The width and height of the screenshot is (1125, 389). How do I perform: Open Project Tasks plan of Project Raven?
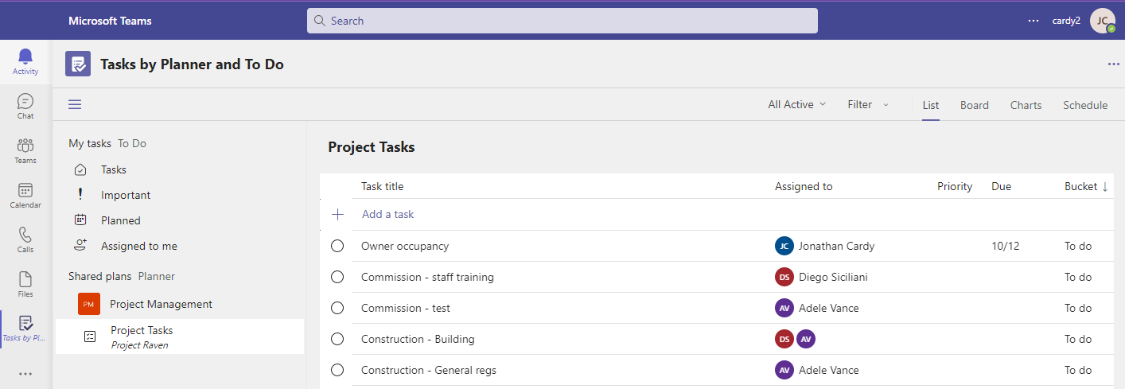click(180, 336)
